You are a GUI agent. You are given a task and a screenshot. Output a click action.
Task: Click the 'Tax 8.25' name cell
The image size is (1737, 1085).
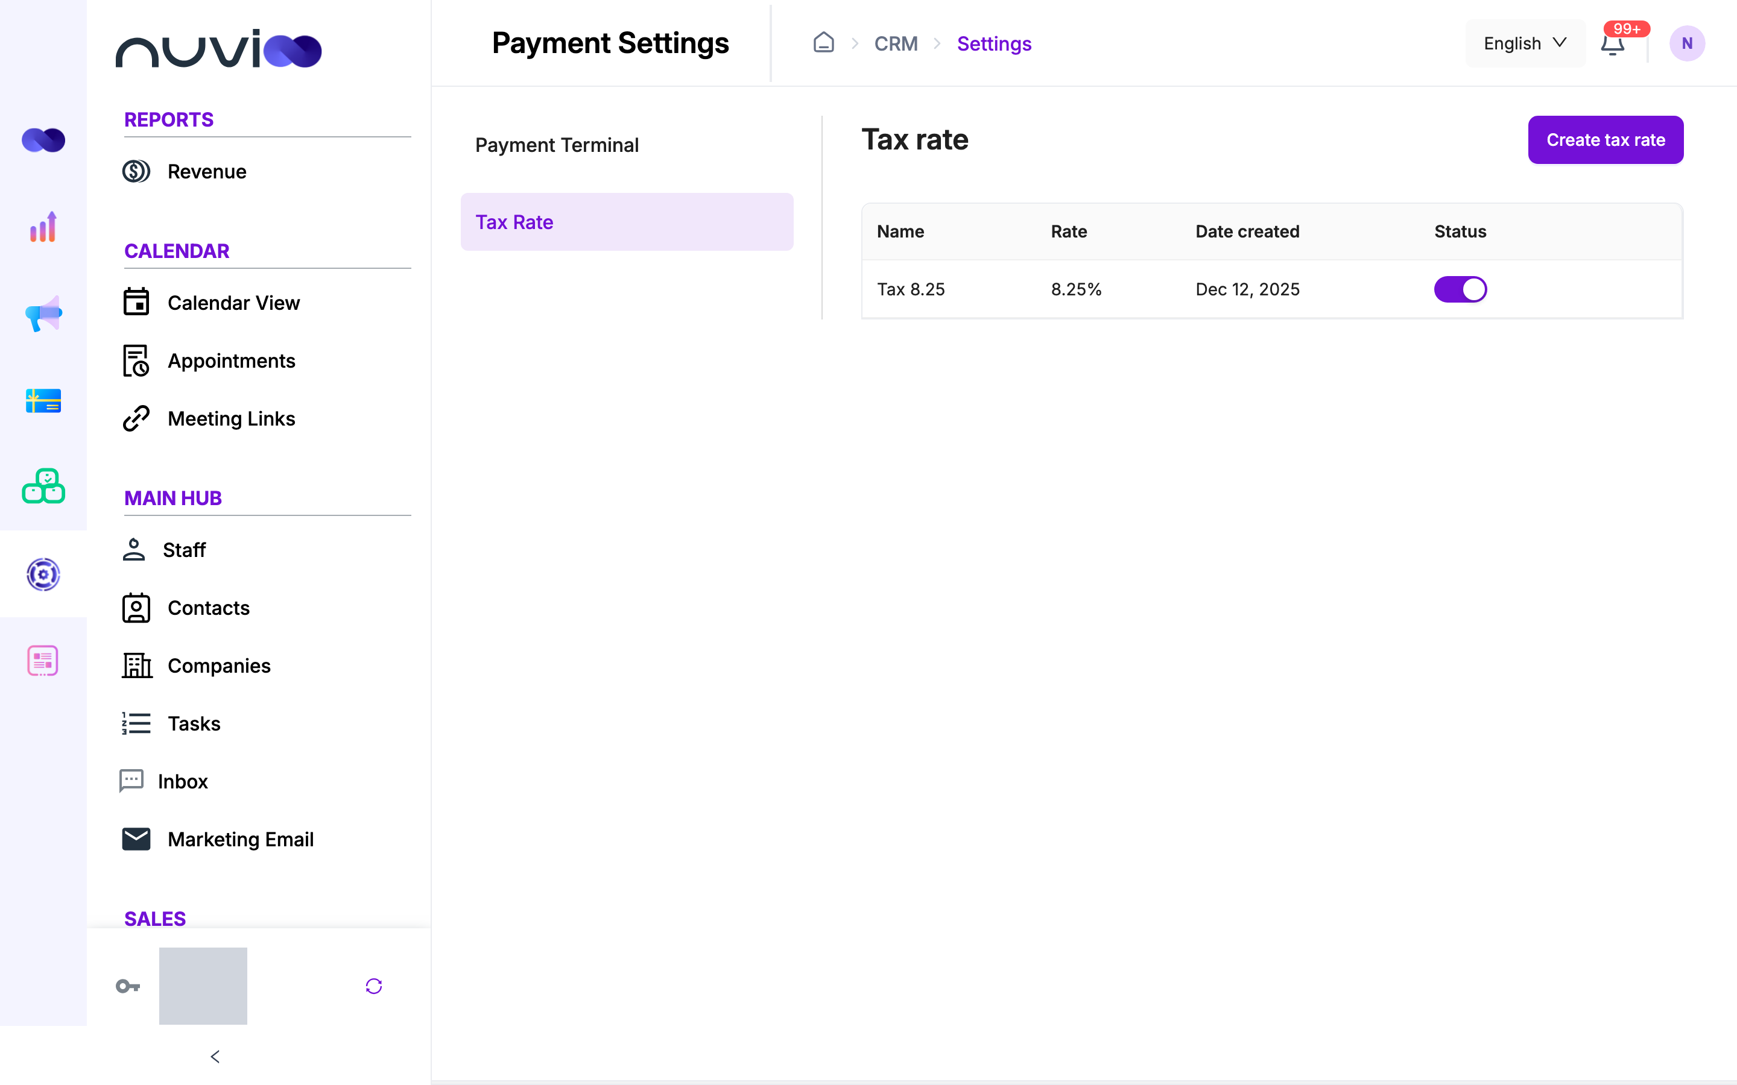[911, 289]
